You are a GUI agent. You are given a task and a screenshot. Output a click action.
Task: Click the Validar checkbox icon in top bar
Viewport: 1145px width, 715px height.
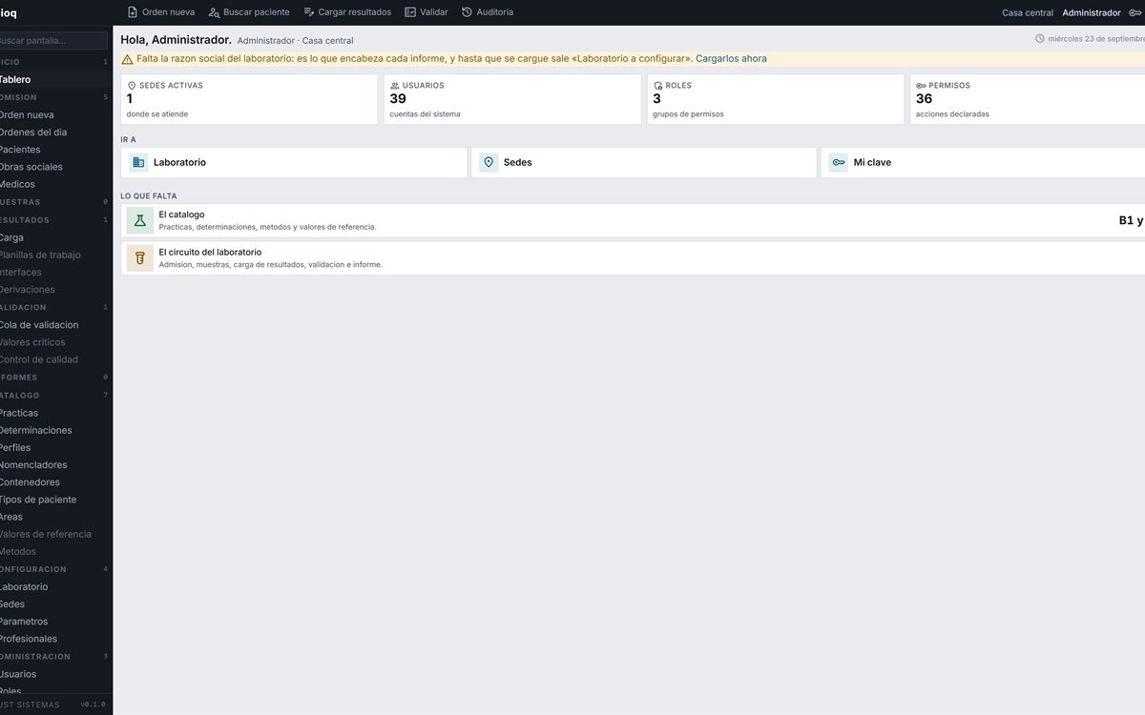[410, 12]
